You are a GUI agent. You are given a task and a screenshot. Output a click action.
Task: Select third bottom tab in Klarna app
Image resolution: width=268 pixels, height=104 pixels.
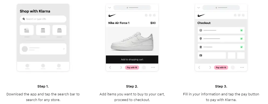[x=59, y=66]
